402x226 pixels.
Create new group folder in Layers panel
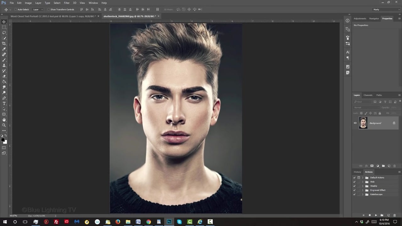point(383,166)
